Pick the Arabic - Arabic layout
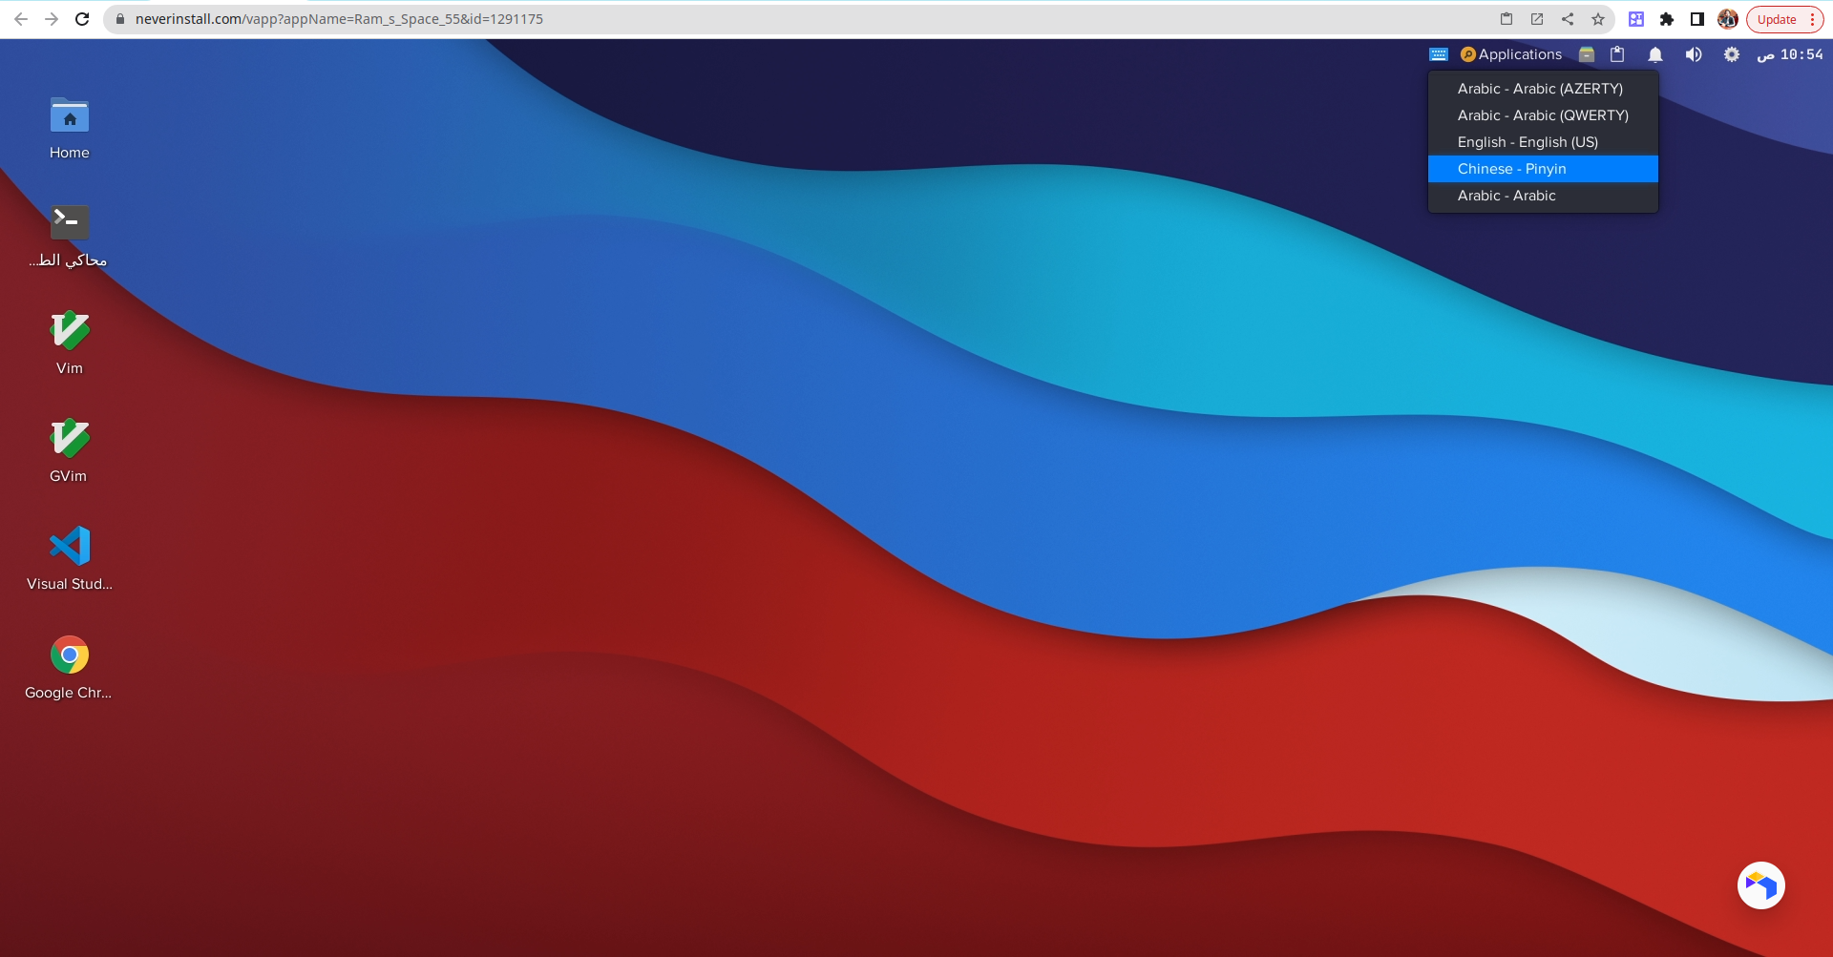 [1506, 196]
